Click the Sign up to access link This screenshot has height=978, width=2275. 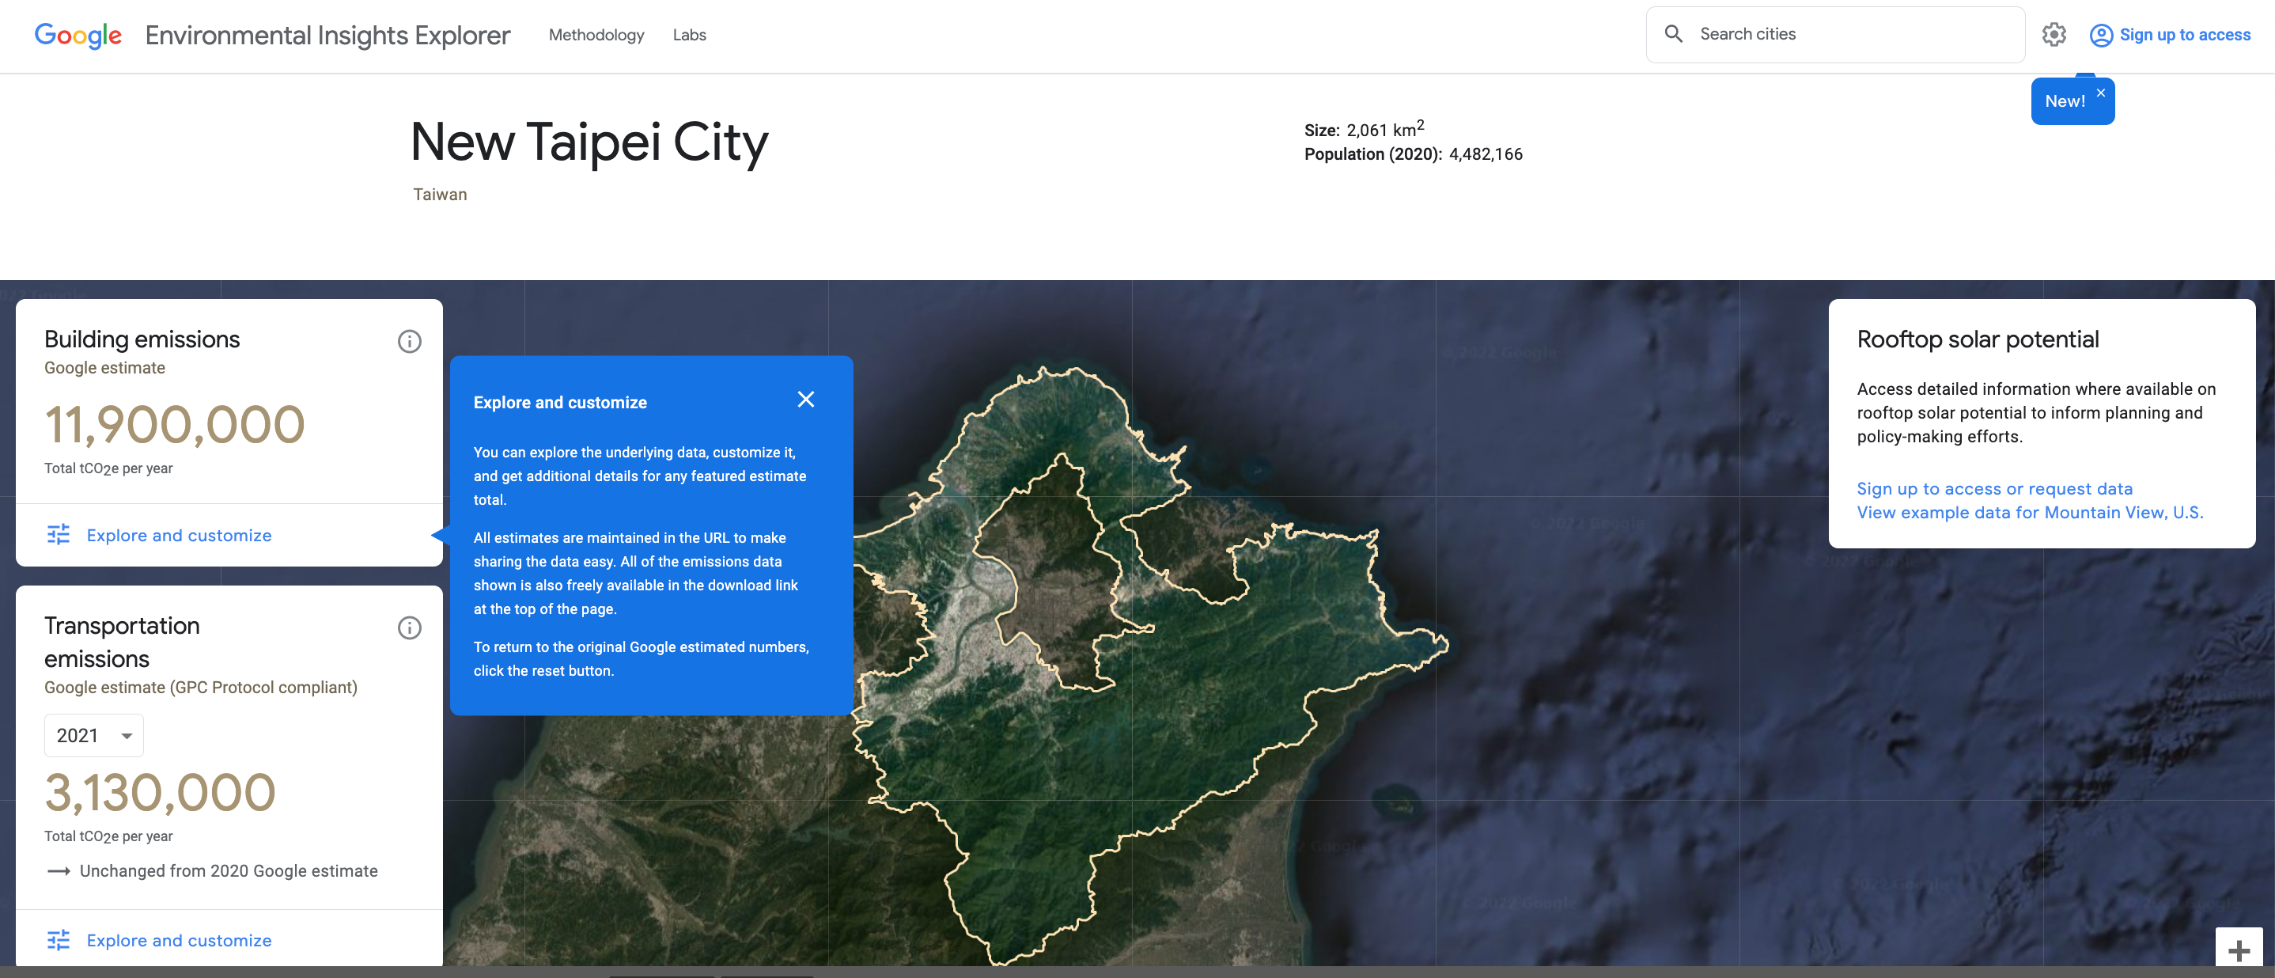[2184, 36]
